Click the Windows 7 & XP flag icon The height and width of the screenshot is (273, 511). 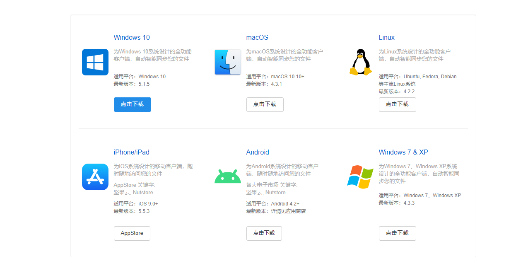tap(360, 177)
